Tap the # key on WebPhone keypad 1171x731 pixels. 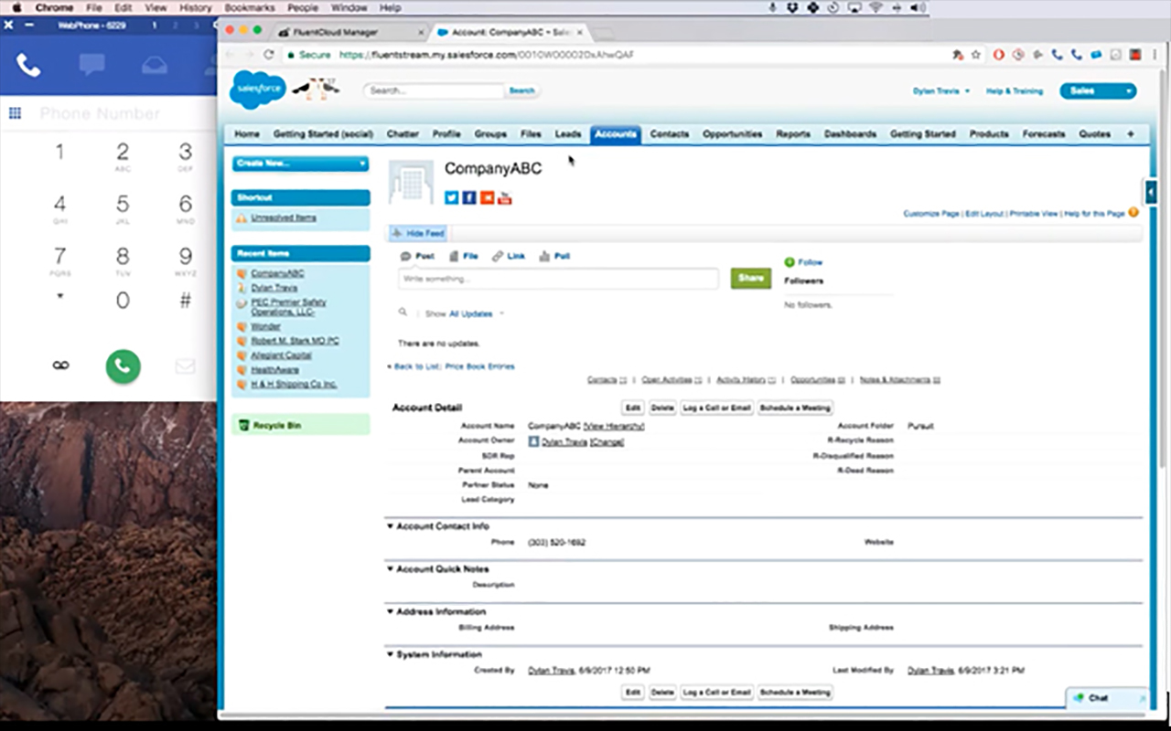[x=186, y=301]
